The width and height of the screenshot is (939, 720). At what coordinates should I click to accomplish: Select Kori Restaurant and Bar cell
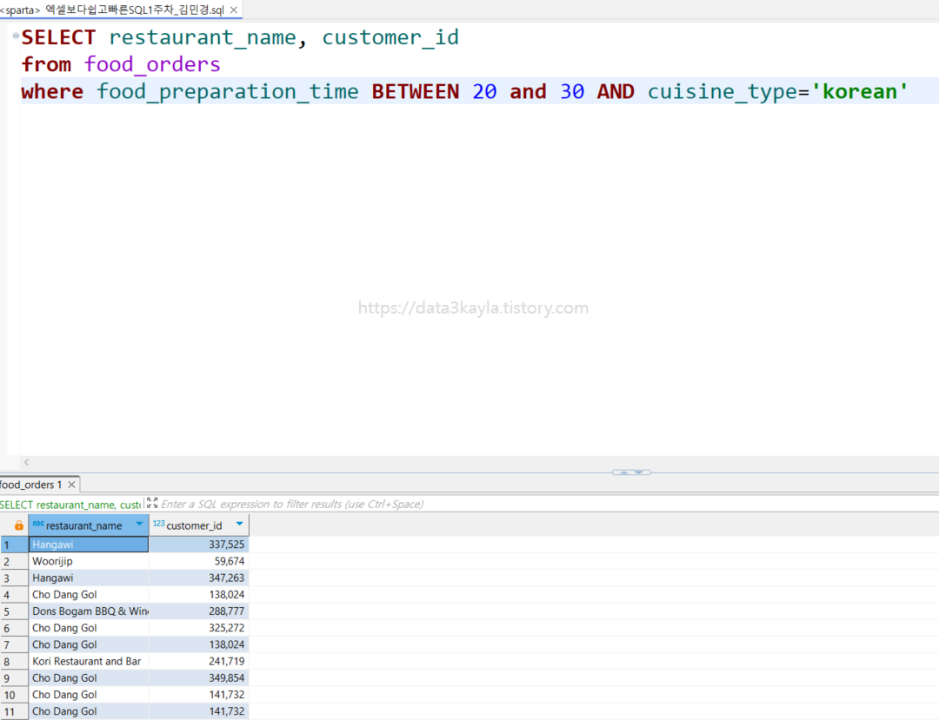coord(89,662)
